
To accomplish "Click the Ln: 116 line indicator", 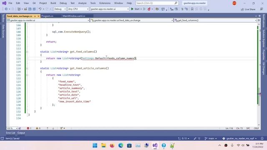I will 229,128.
